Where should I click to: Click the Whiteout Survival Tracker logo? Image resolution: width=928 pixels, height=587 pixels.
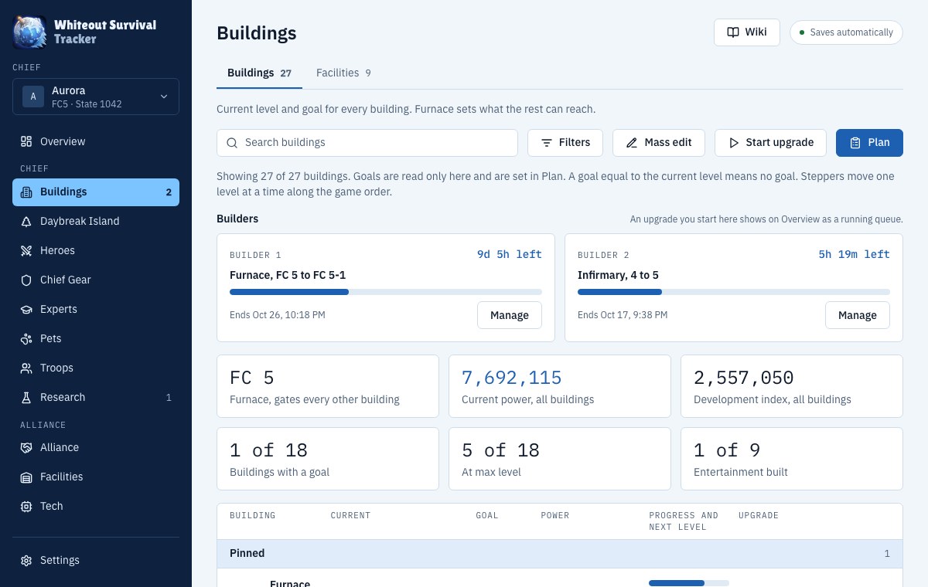click(30, 32)
